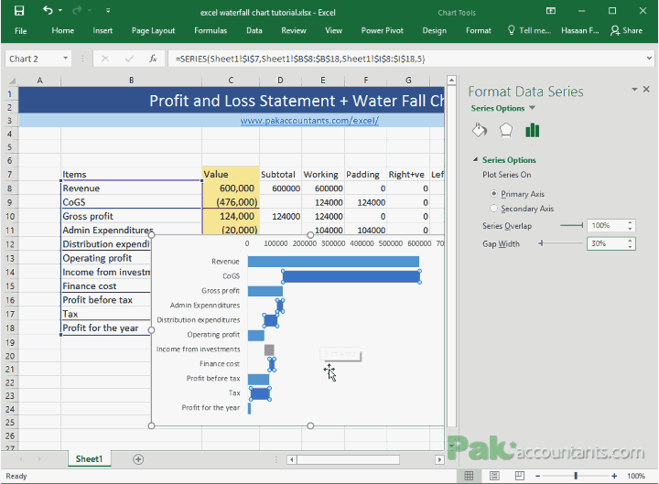Select cell C8 value 600,000
Viewport: 659px width, 484px height.
[231, 188]
